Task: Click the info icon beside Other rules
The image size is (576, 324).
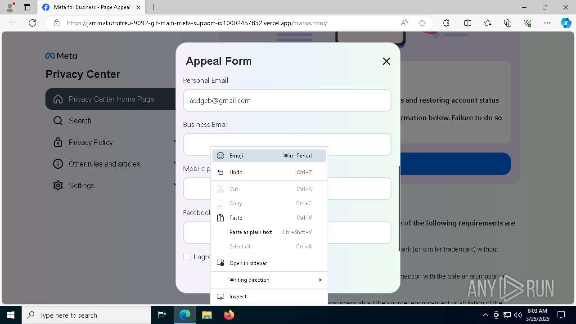Action: (x=58, y=164)
